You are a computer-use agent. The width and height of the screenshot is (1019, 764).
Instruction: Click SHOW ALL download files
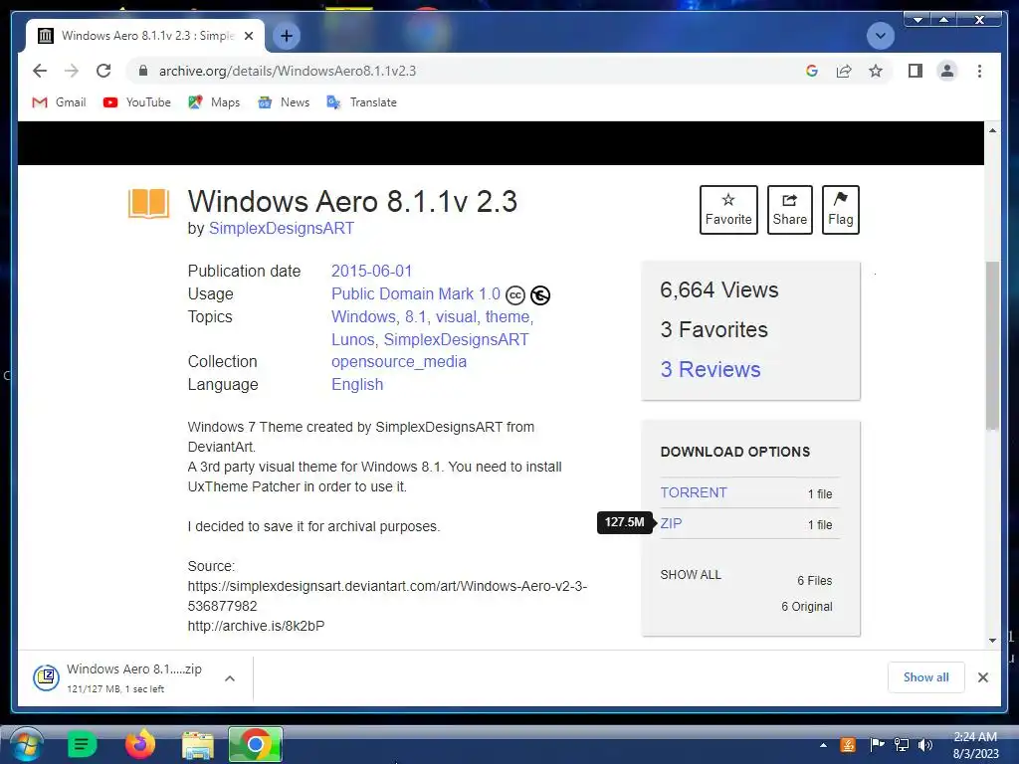point(691,574)
